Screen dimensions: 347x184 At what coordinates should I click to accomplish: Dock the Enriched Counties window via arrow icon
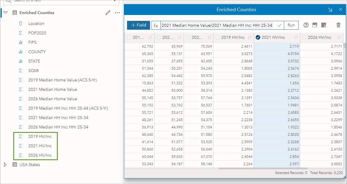(330, 9)
